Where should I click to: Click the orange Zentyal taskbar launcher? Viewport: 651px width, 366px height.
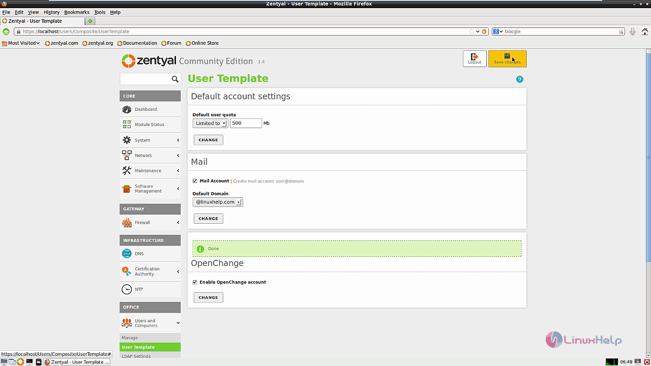[x=20, y=362]
